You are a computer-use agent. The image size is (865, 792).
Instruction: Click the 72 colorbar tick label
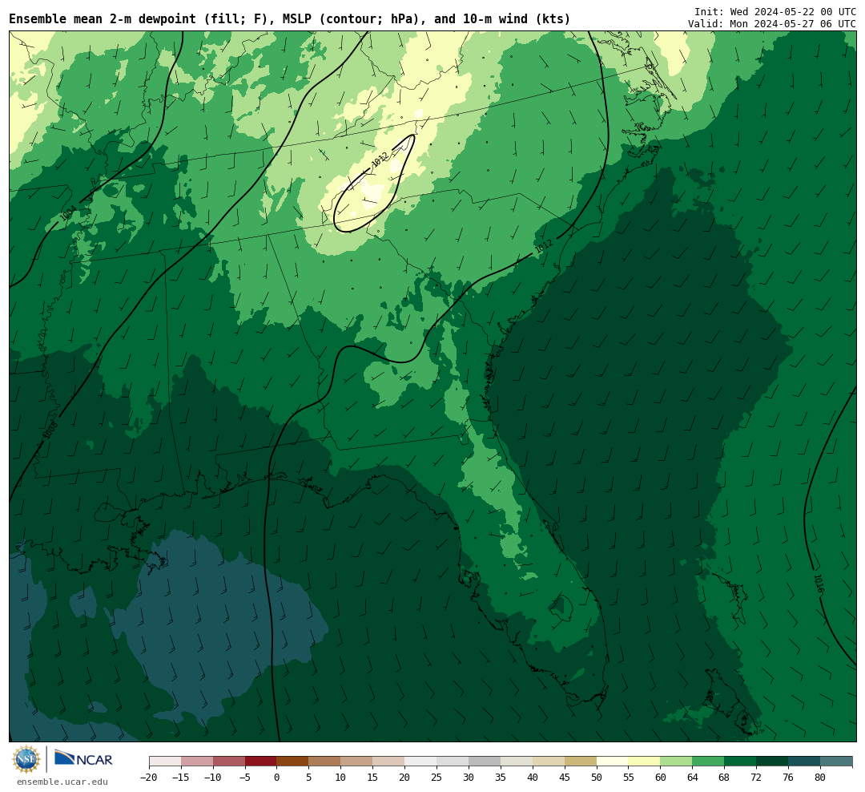[756, 778]
